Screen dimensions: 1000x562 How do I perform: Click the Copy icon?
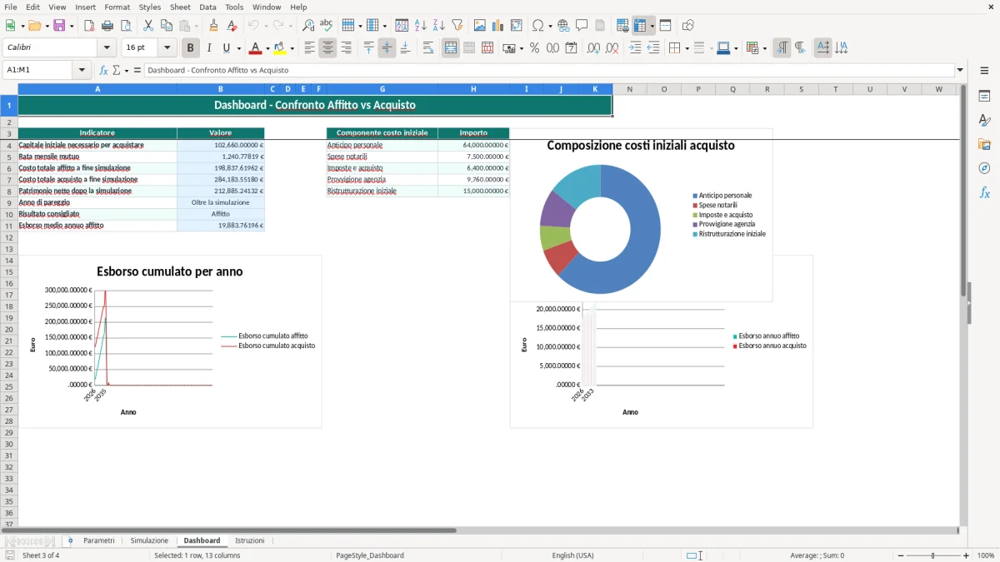point(167,26)
